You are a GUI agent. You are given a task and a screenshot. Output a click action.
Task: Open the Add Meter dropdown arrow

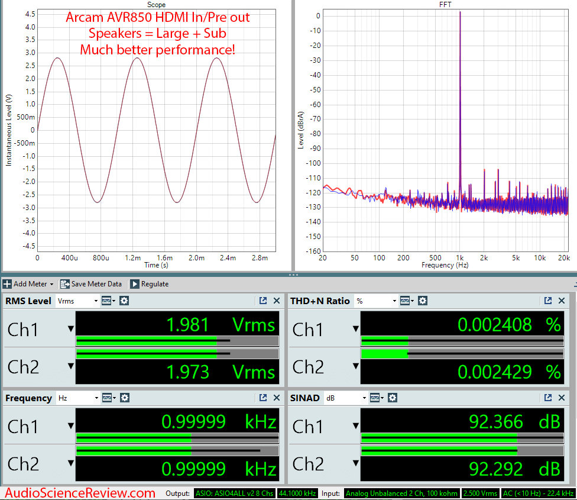point(51,284)
